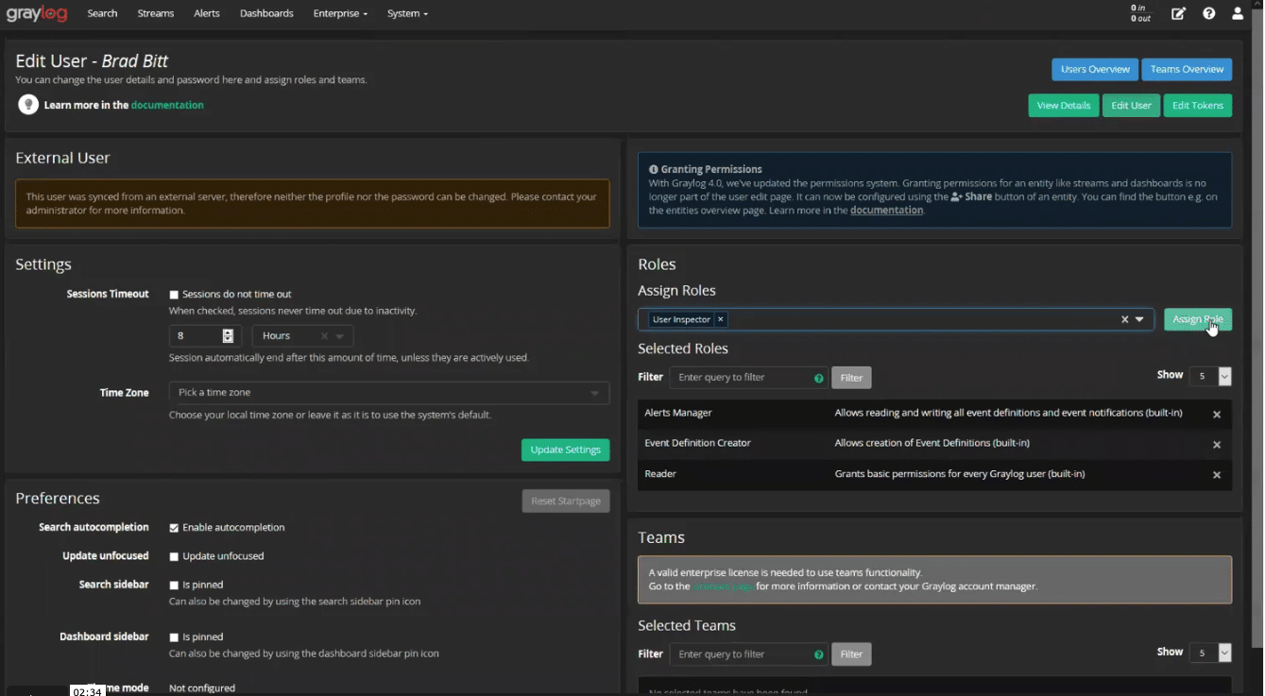Open the user profile icon menu
1265x696 pixels.
click(x=1237, y=14)
